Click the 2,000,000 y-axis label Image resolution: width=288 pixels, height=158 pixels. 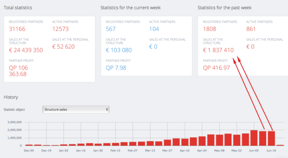coord(14,130)
